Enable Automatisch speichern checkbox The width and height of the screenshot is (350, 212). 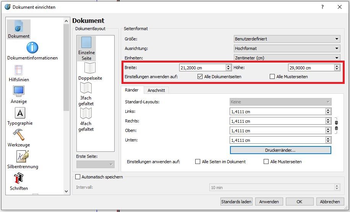[78, 177]
